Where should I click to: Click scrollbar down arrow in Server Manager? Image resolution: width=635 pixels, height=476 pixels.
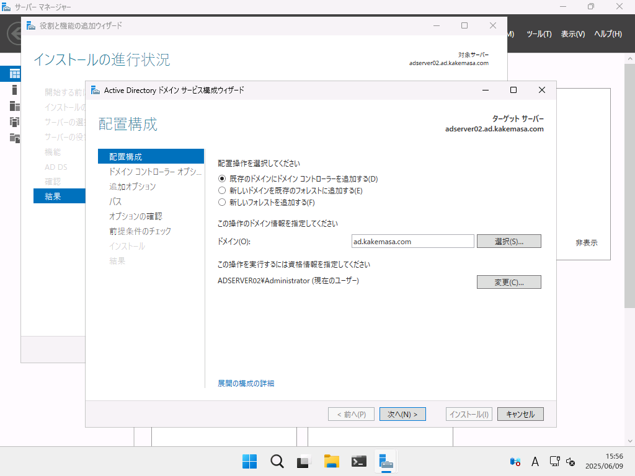tap(630, 441)
